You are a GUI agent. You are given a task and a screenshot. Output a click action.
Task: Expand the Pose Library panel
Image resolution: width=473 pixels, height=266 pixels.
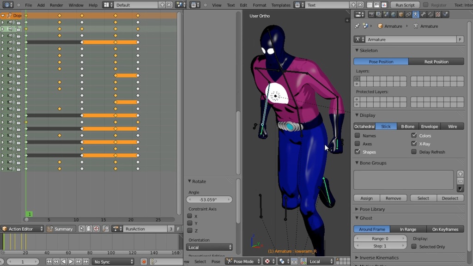(357, 209)
